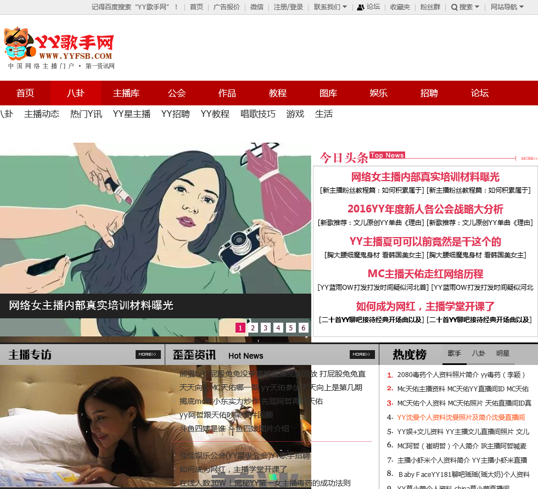Click 游戏 sub-navigation link
The width and height of the screenshot is (538, 489).
pyautogui.click(x=295, y=114)
